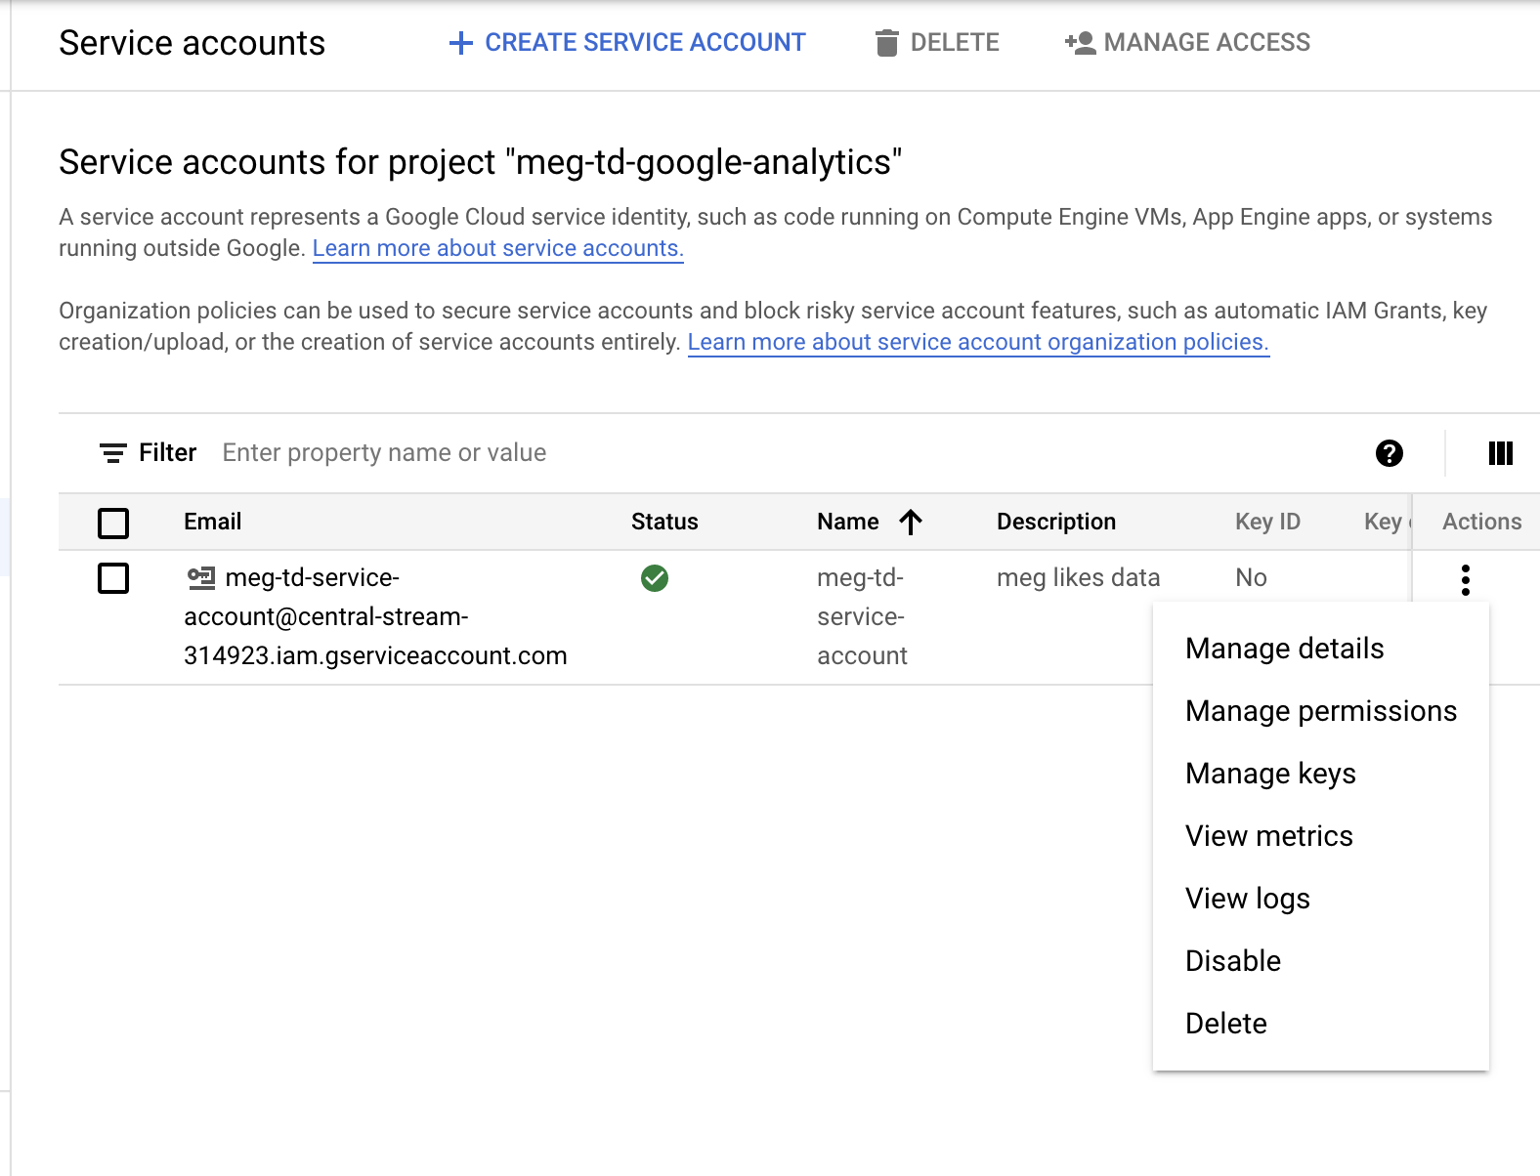The image size is (1540, 1176).
Task: Click the Manage Access person icon
Action: tap(1080, 43)
